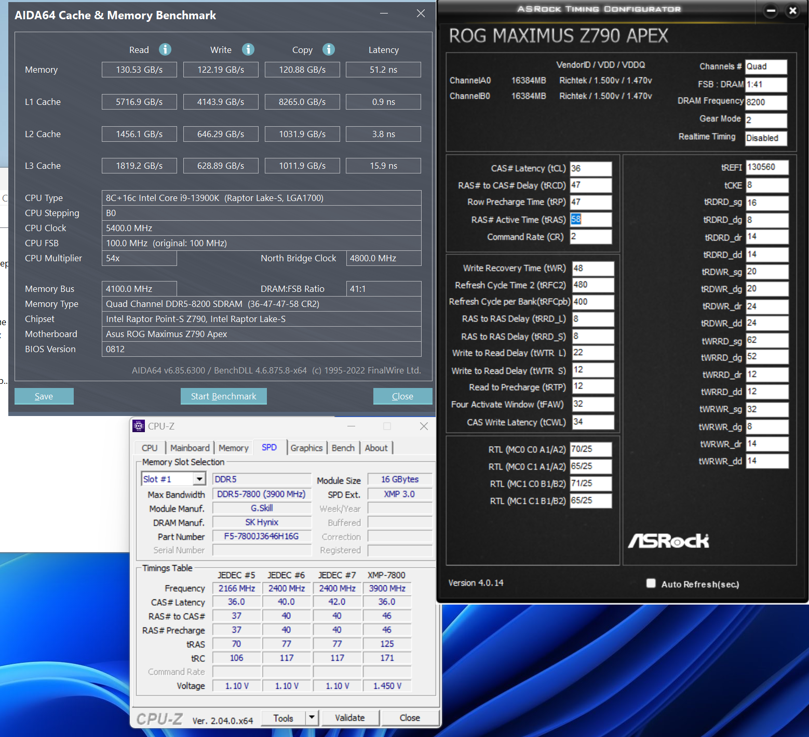Viewport: 809px width, 737px height.
Task: Click the Save button in AIDA64
Action: click(x=44, y=396)
